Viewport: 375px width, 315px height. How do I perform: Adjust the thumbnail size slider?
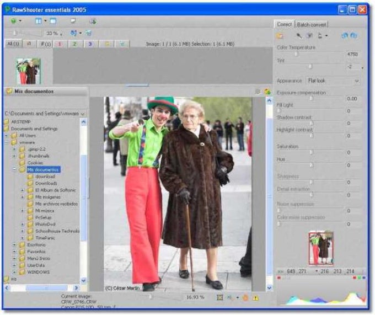[15, 33]
